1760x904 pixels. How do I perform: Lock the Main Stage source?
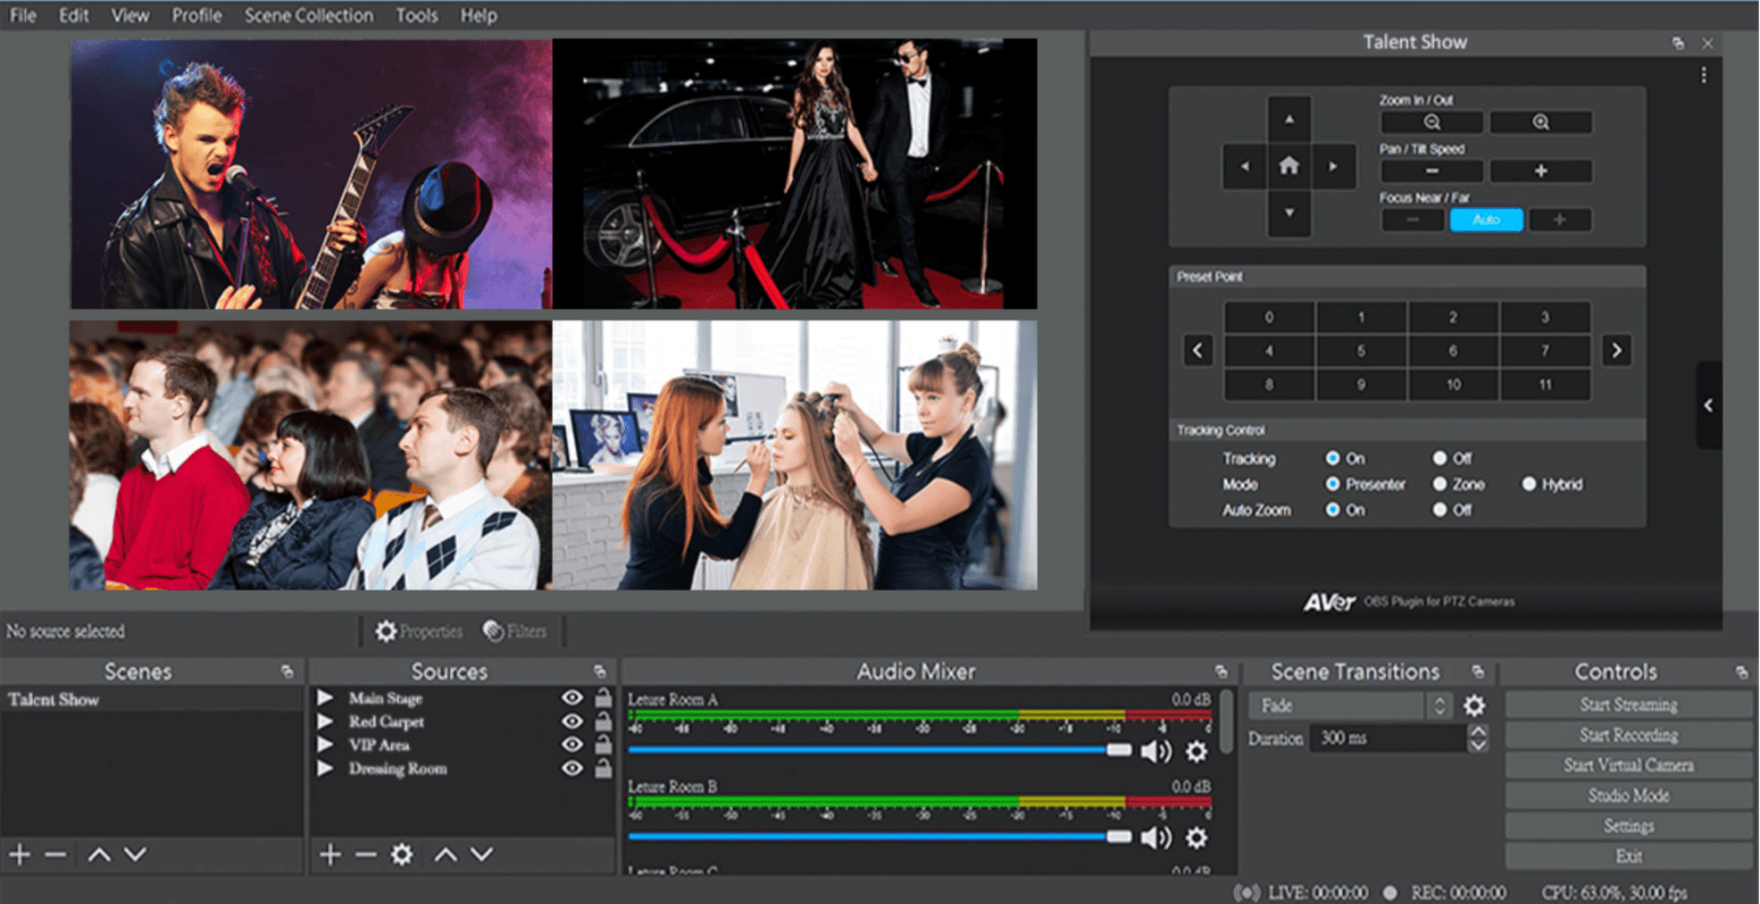point(603,698)
